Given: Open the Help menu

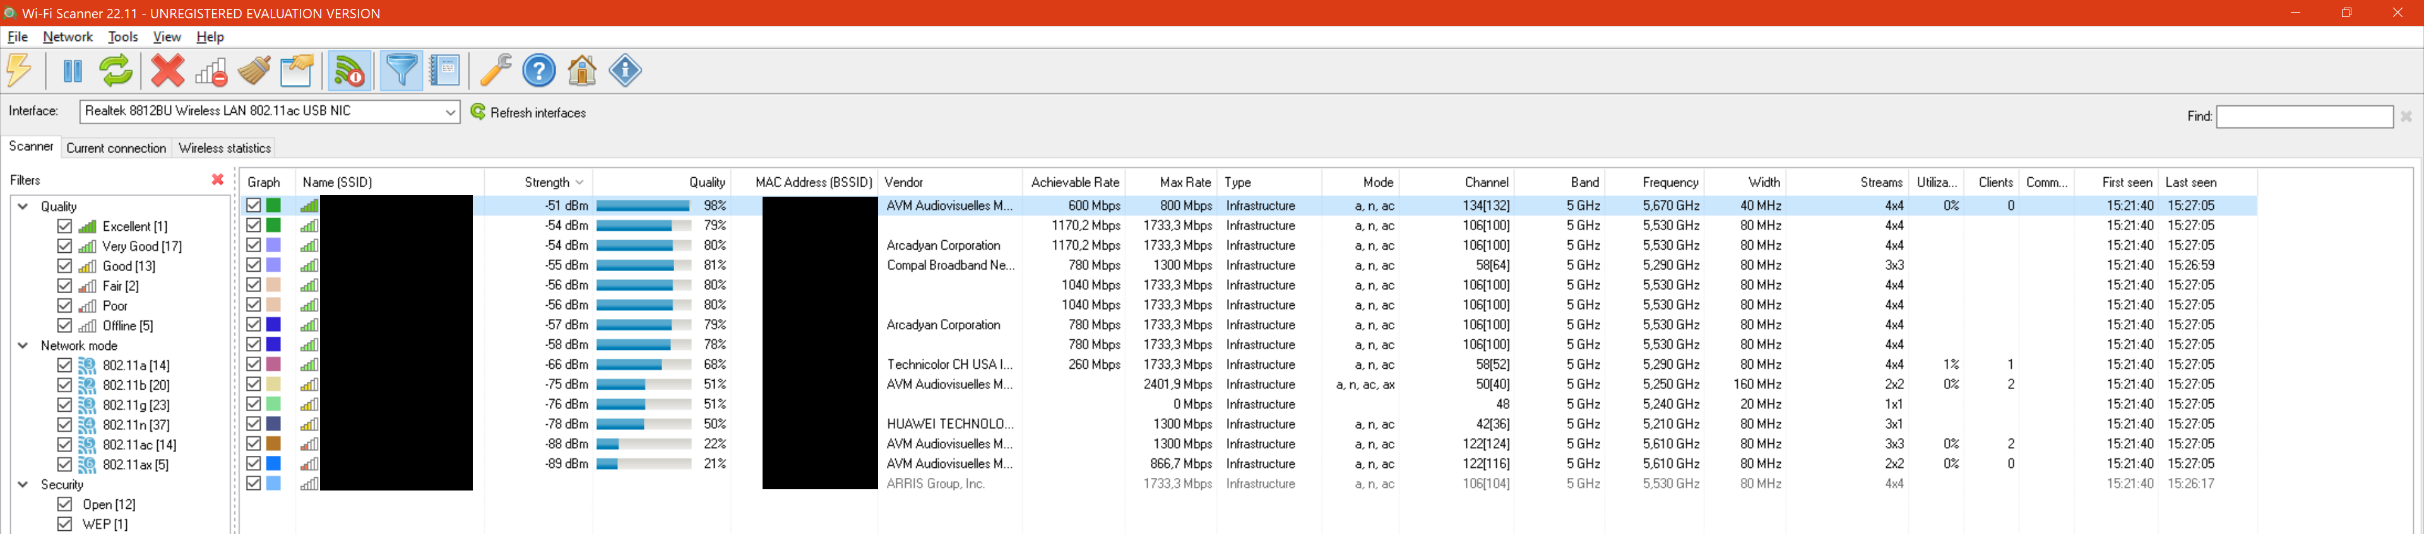Looking at the screenshot, I should (x=210, y=37).
